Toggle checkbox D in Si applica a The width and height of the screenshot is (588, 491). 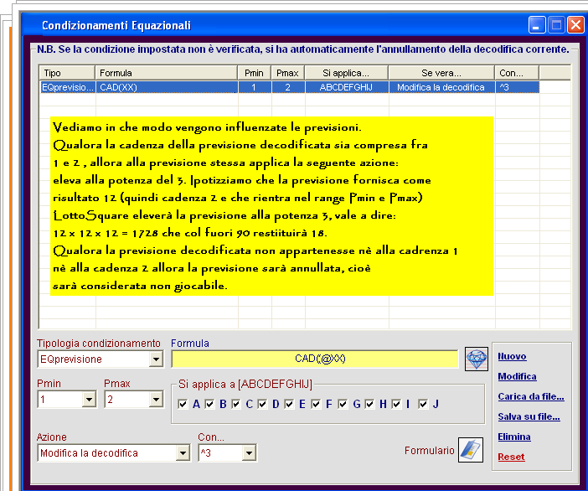tap(262, 404)
